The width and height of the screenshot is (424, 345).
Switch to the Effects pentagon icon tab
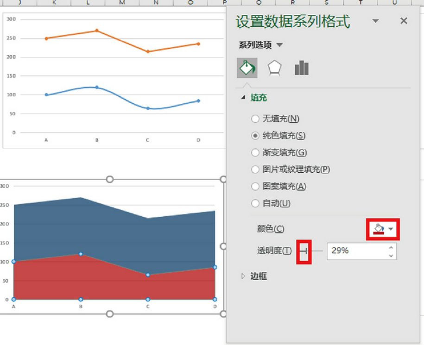click(274, 68)
